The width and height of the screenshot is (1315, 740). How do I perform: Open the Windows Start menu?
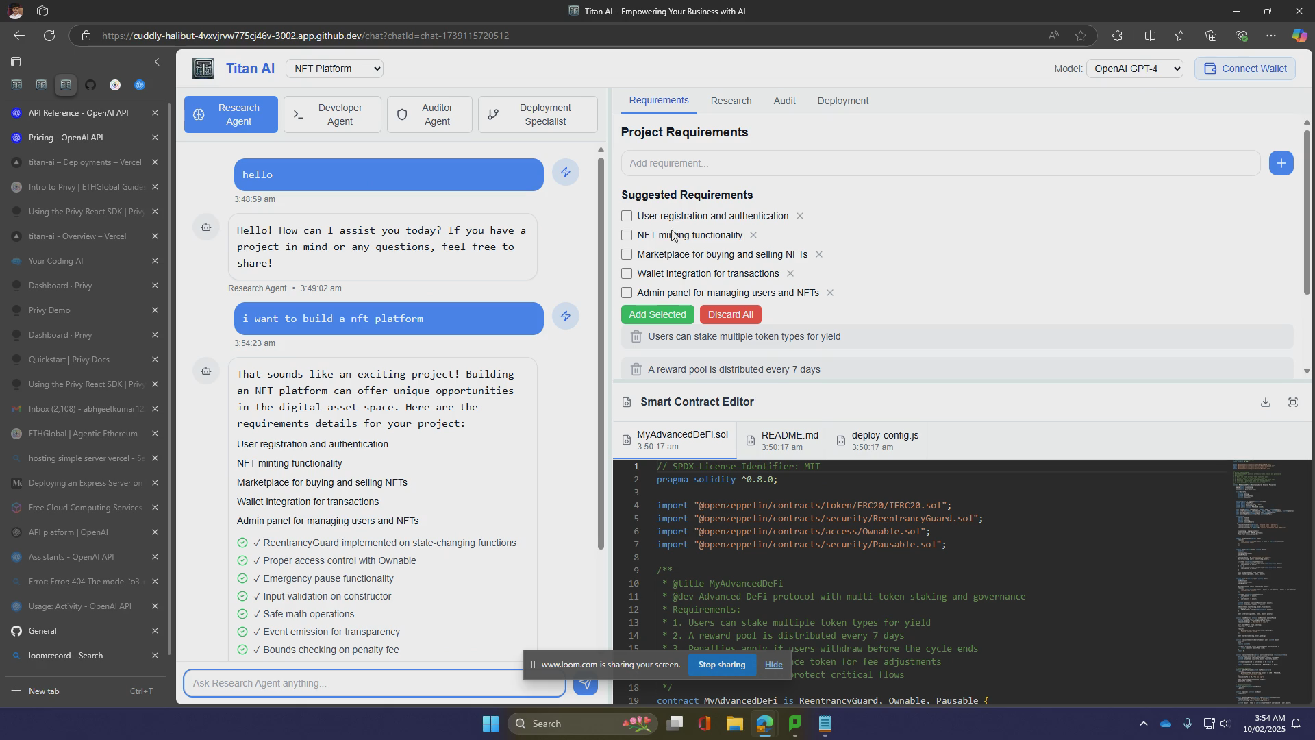point(490,724)
